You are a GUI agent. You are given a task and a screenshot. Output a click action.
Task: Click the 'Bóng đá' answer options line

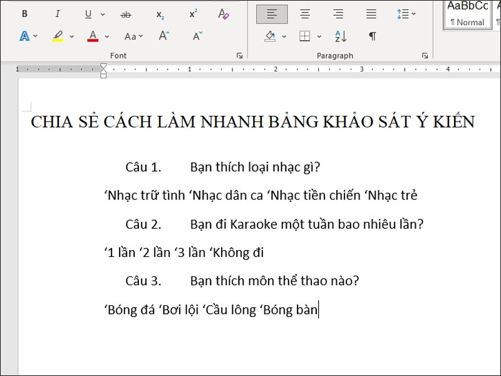211,310
